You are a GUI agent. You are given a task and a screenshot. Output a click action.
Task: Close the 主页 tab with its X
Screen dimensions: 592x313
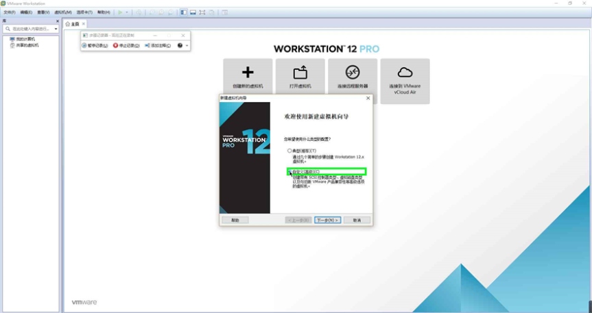84,24
